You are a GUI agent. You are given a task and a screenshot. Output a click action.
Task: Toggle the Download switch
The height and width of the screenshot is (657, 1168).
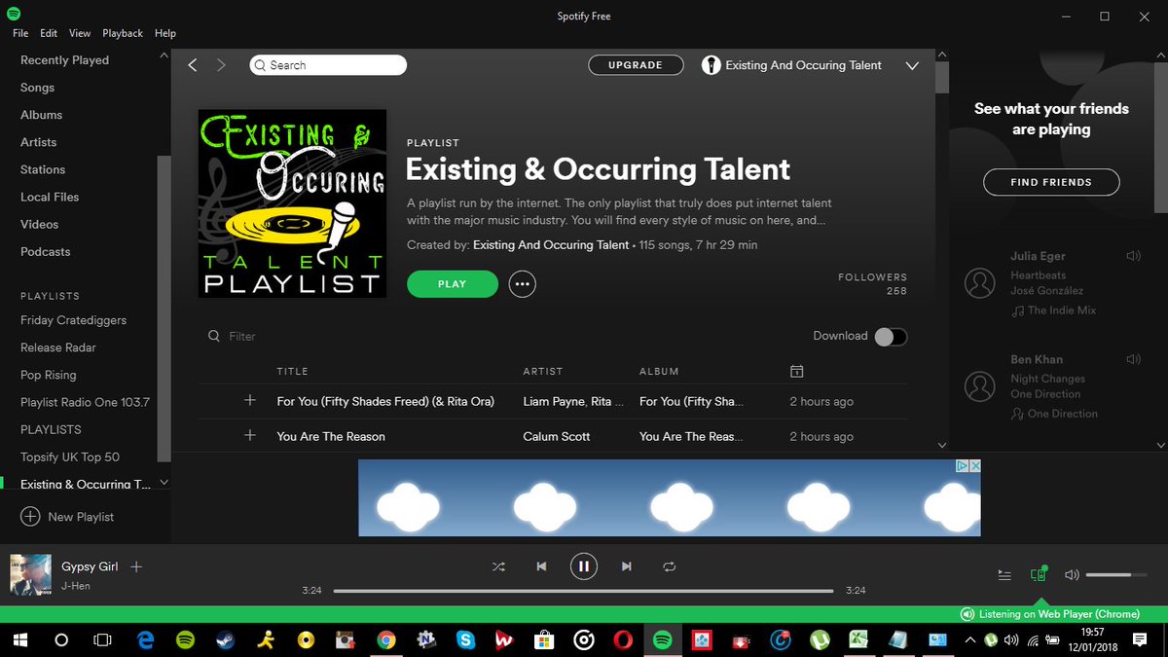(891, 337)
